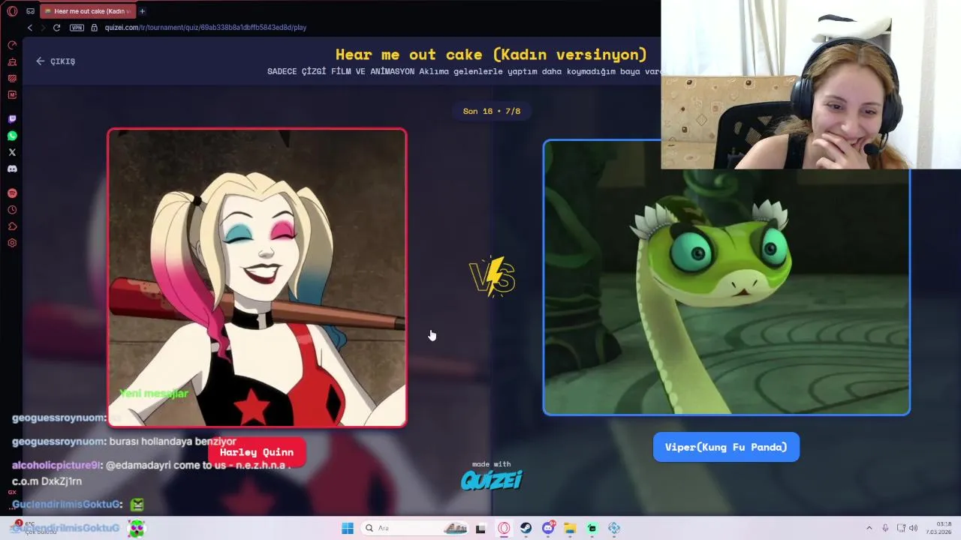961x540 pixels.
Task: Click username alcoholicpicture9l in chat
Action: [x=56, y=465]
